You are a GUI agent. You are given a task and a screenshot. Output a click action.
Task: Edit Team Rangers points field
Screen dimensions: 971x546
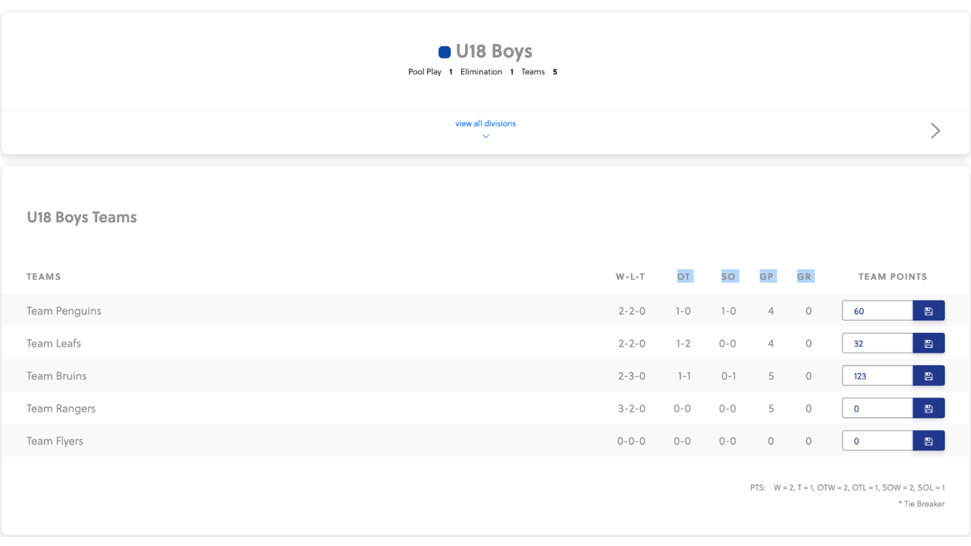point(877,409)
